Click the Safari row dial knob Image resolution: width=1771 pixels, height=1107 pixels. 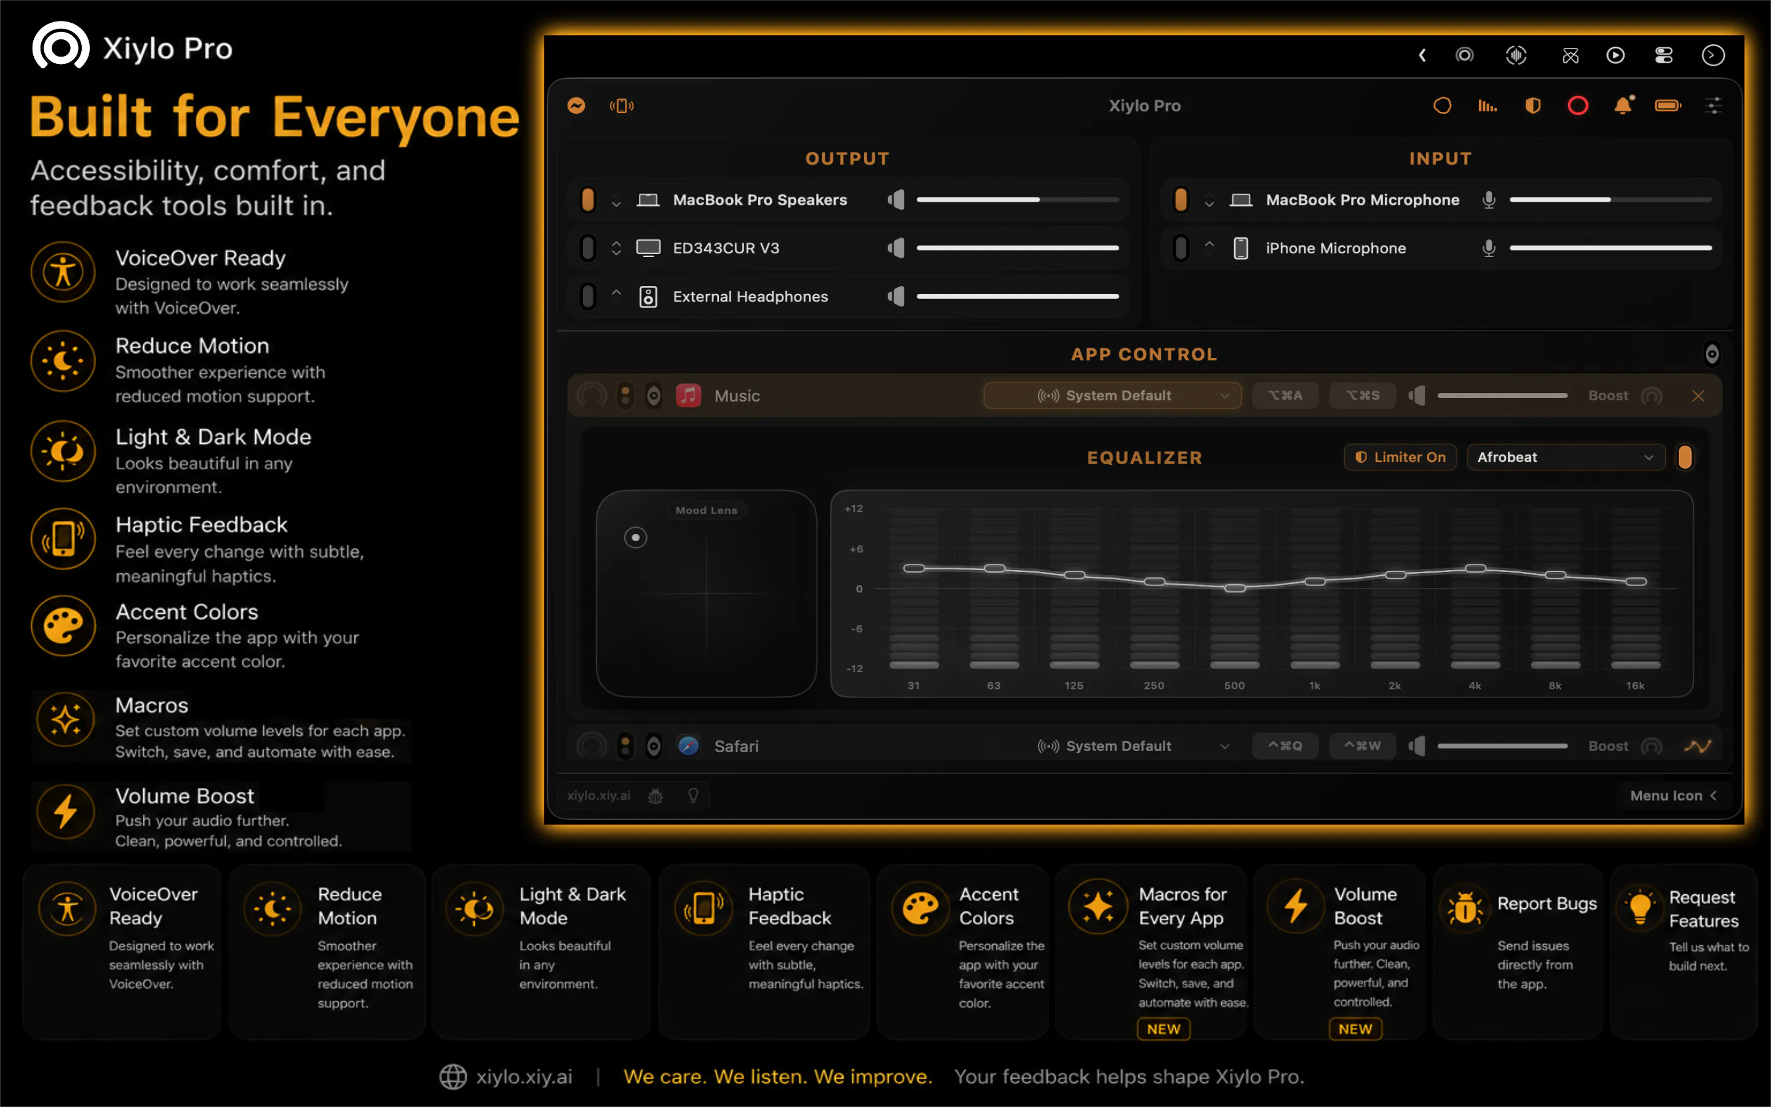point(592,746)
